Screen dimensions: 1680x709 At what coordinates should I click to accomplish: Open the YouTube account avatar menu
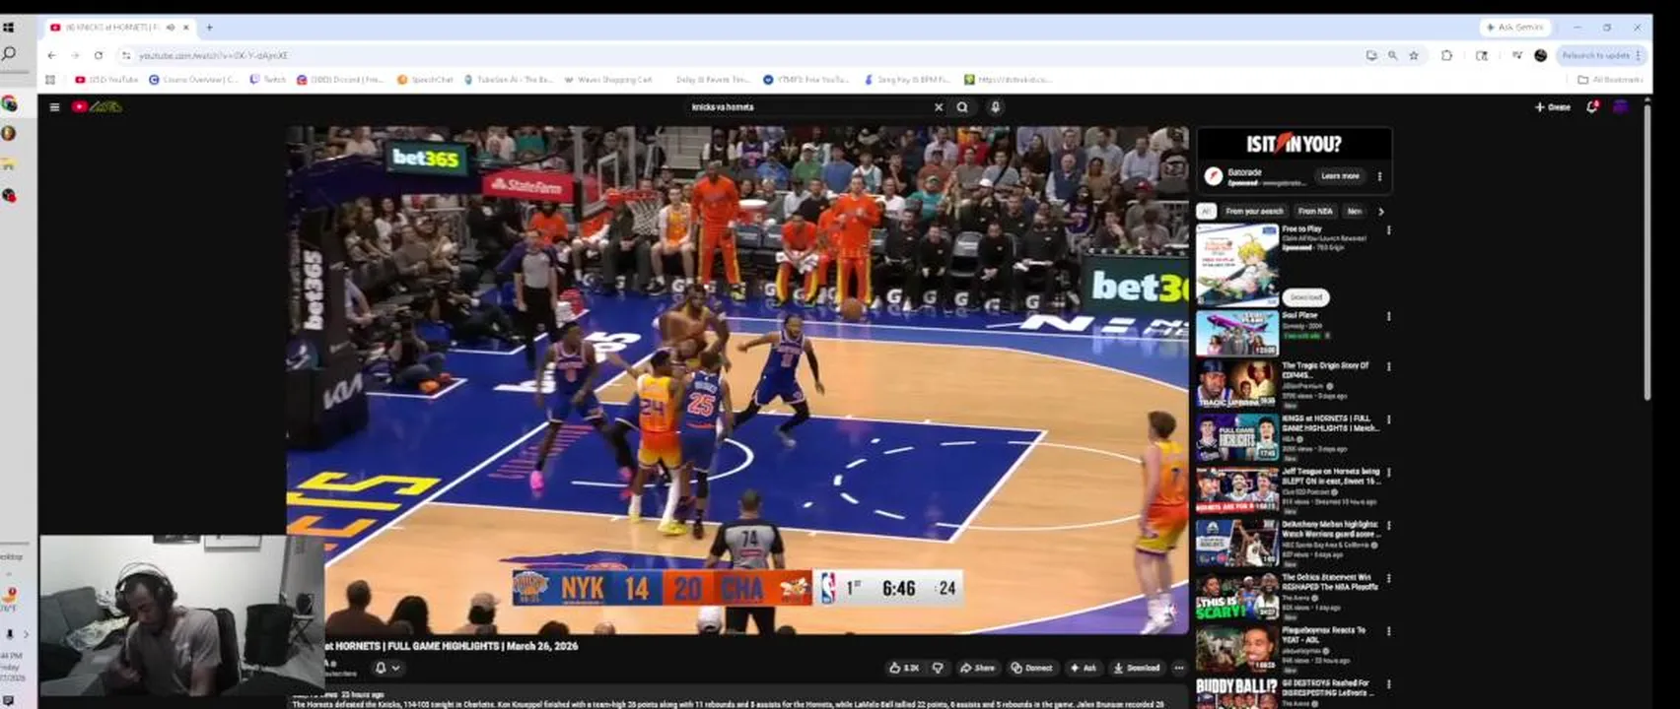coord(1620,107)
